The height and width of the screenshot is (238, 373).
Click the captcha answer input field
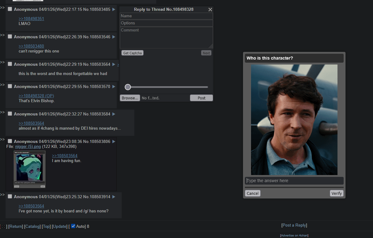pos(294,181)
